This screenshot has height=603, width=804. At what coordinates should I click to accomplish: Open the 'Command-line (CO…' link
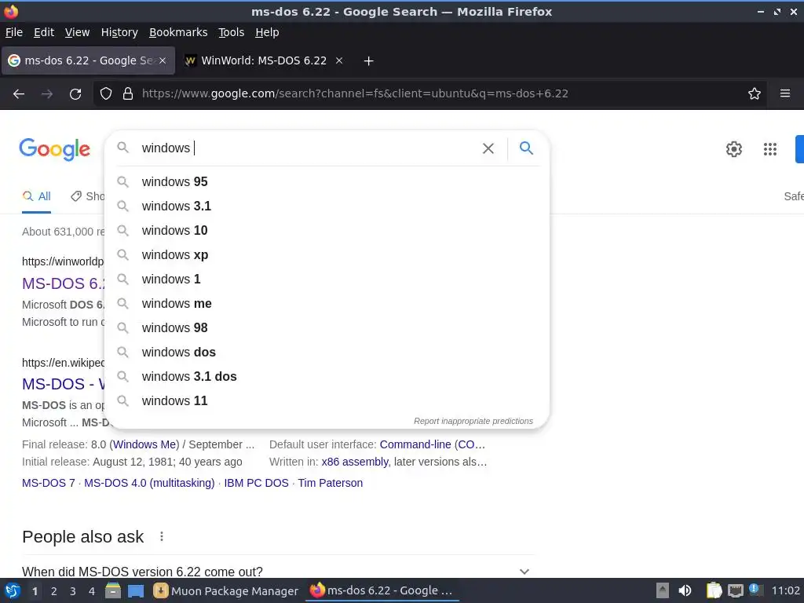click(433, 444)
